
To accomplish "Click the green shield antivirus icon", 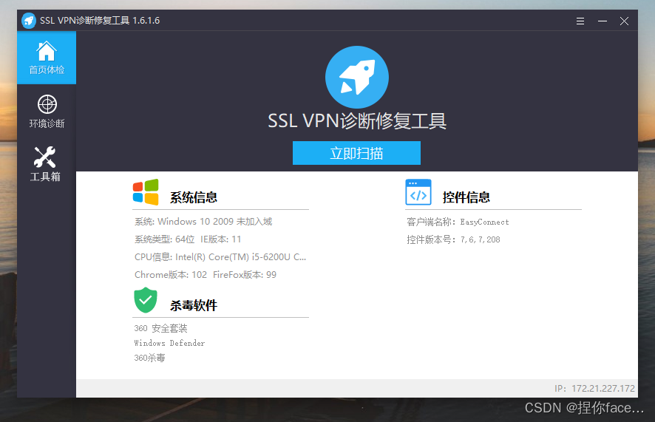I will tap(146, 300).
